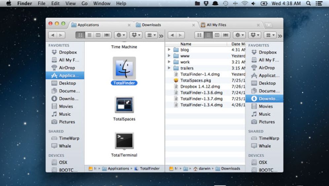This screenshot has width=329, height=186.
Task: Open Music in left pane sidebar
Action: pos(65,114)
